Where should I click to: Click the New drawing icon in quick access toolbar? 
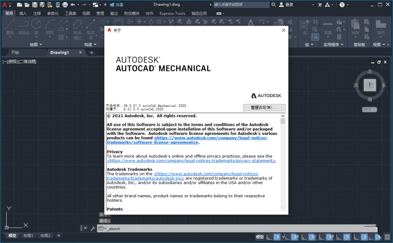[20, 4]
